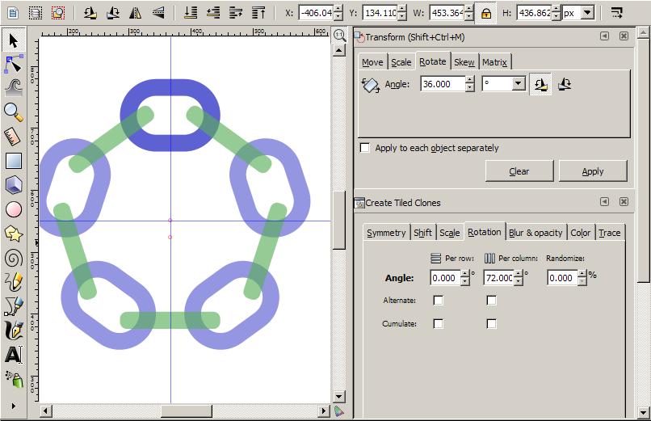The width and height of the screenshot is (651, 421).
Task: Select the Node editing tool
Action: pyautogui.click(x=13, y=64)
